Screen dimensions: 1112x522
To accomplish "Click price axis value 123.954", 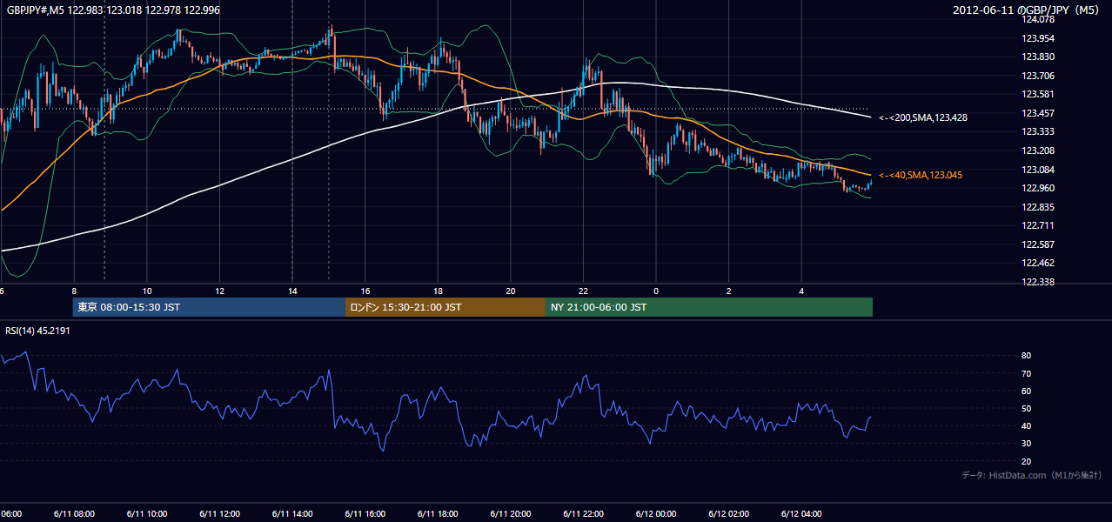I will point(1039,38).
